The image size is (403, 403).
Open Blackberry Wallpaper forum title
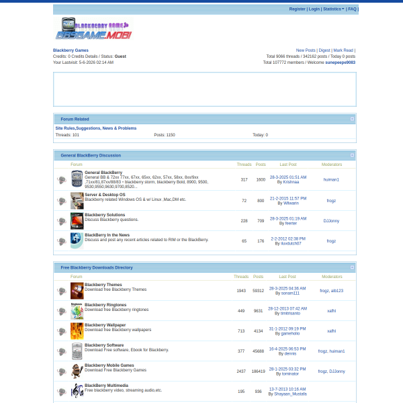tap(105, 325)
